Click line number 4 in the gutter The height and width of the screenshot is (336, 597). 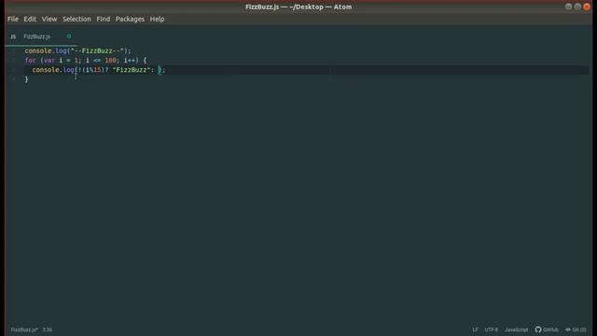(x=14, y=79)
